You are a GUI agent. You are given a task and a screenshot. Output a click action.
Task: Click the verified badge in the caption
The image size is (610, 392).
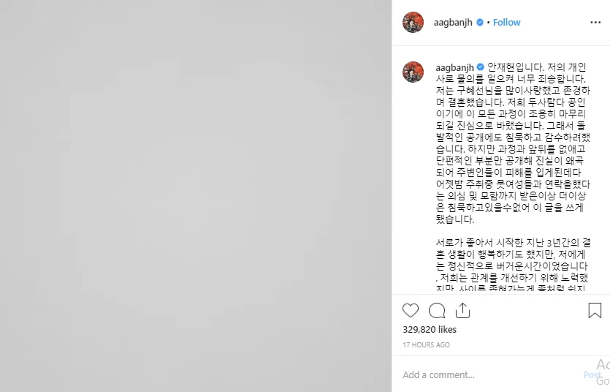481,67
